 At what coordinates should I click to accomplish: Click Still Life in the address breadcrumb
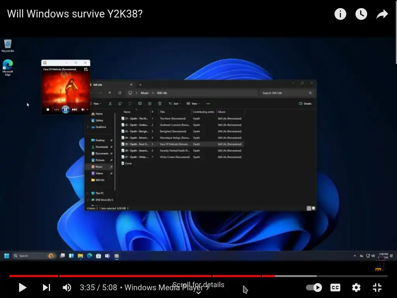[162, 93]
